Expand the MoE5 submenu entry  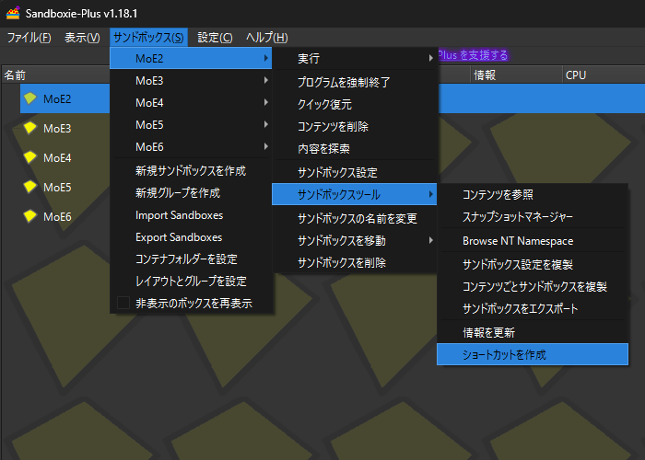click(191, 125)
